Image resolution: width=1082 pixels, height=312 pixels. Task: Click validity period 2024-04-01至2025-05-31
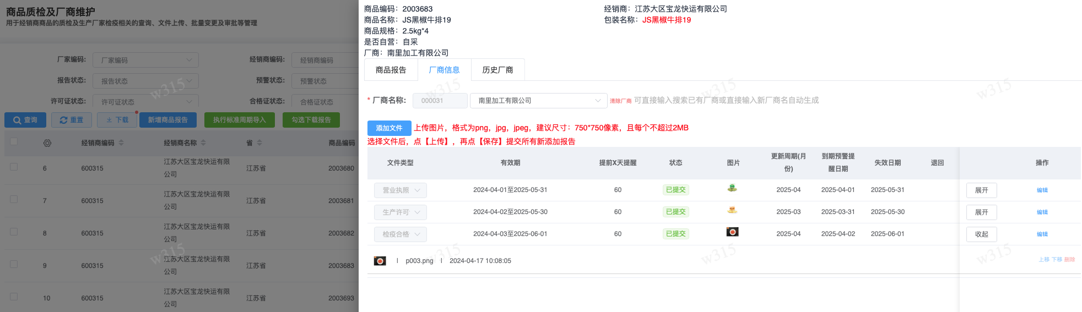tap(510, 190)
